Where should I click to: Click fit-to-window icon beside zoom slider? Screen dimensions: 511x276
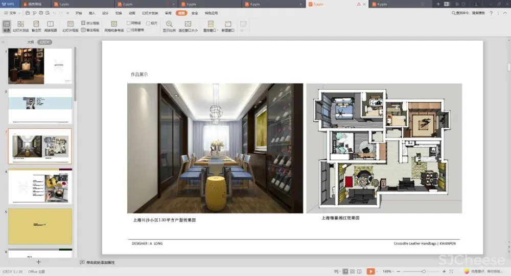[451, 271]
